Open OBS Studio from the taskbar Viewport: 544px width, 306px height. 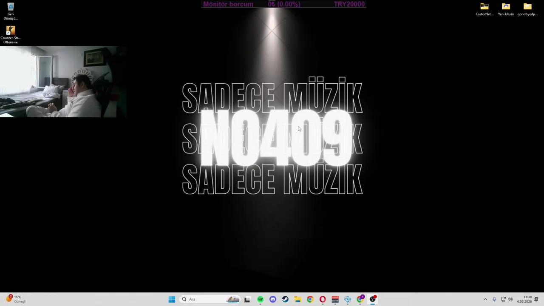pyautogui.click(x=373, y=299)
